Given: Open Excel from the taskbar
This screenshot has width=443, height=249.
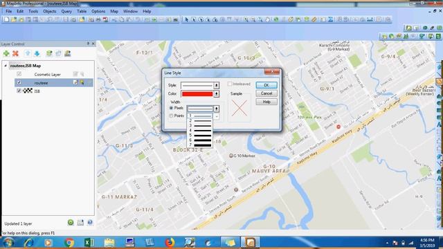Looking at the screenshot, I should (x=89, y=242).
